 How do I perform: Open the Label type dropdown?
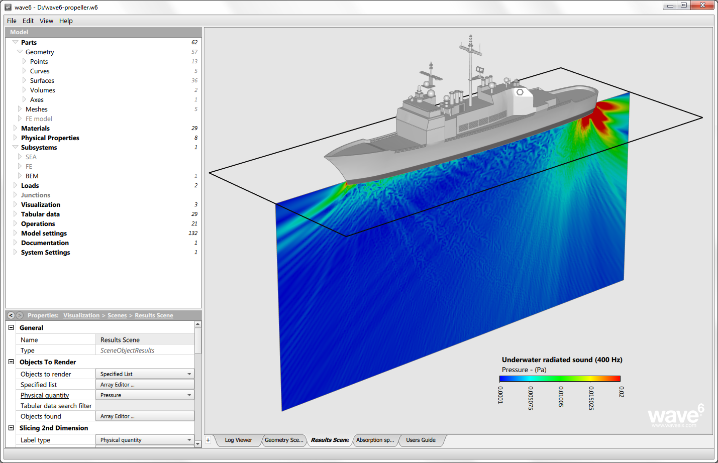click(145, 440)
